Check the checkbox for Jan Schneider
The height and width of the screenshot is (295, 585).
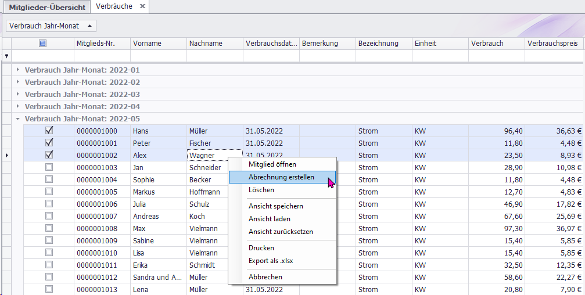click(x=49, y=167)
